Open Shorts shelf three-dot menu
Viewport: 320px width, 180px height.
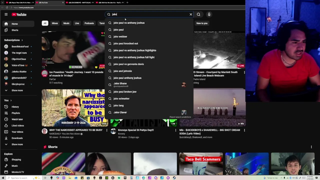point(311,147)
